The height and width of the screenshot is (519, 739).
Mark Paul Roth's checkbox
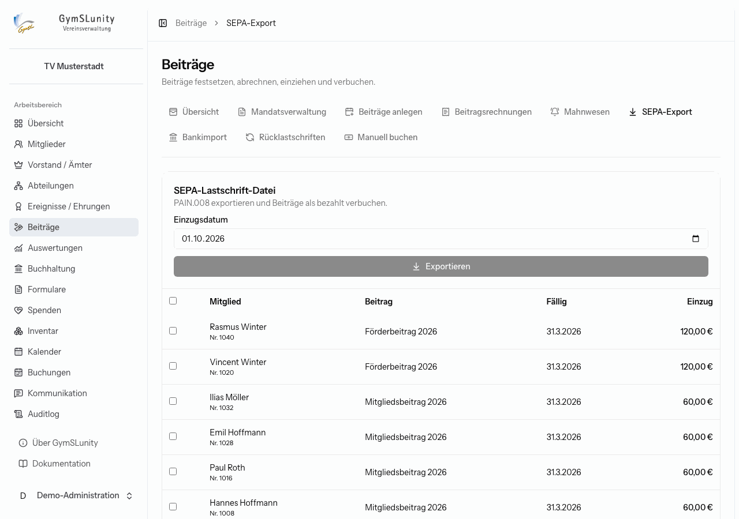pyautogui.click(x=173, y=471)
